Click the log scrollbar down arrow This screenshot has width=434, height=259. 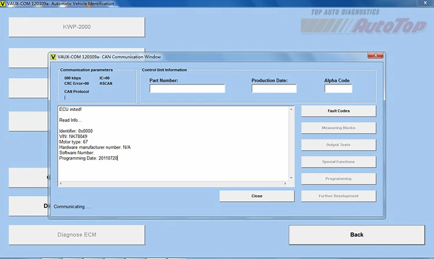(291, 177)
